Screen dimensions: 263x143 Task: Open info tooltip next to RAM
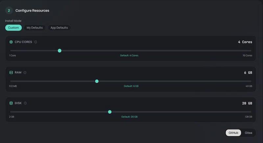point(25,72)
